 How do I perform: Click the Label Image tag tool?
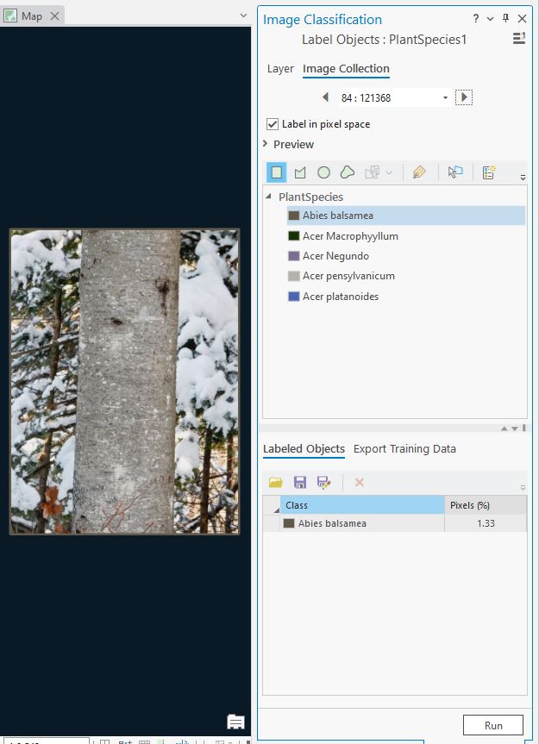[x=419, y=172]
